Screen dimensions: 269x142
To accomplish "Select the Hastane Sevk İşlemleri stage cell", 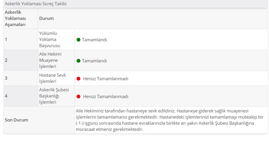I will point(56,78).
